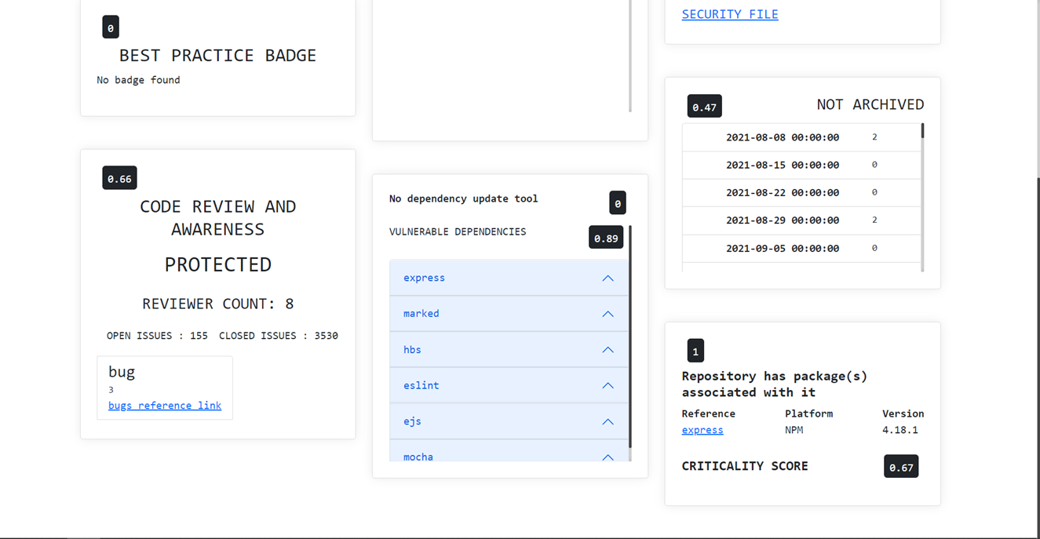This screenshot has height=539, width=1040.
Task: Click the package association score badge
Action: (x=695, y=350)
